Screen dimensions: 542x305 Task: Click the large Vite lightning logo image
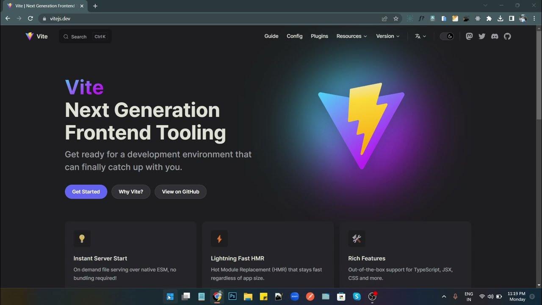click(361, 126)
